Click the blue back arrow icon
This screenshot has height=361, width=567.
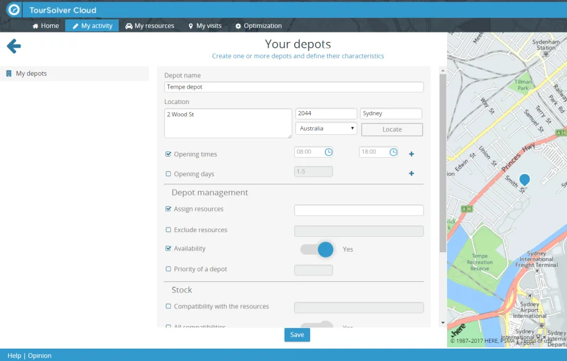pos(14,46)
